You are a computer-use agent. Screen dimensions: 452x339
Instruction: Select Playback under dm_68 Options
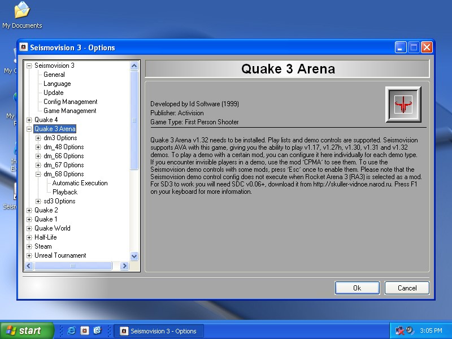point(65,192)
